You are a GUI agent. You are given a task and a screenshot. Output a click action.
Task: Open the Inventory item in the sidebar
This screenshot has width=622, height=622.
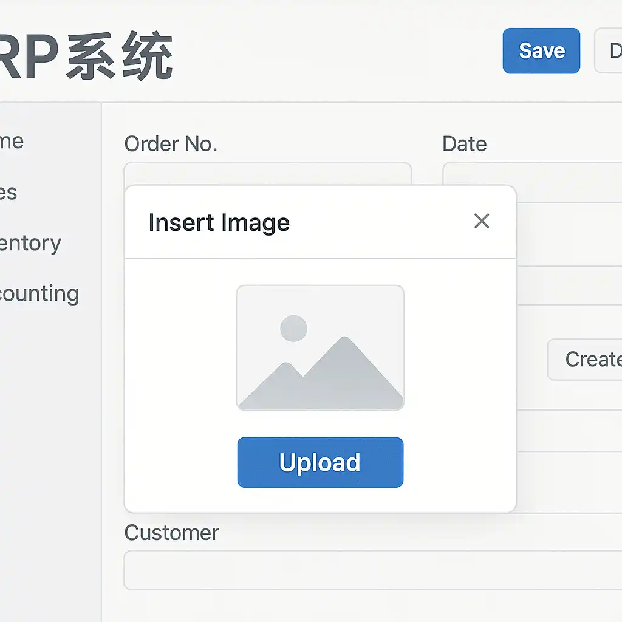click(30, 243)
